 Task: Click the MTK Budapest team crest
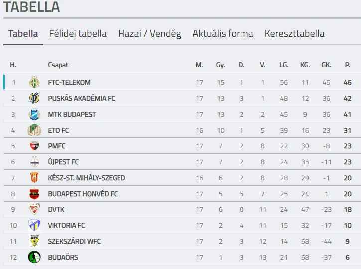(x=34, y=114)
